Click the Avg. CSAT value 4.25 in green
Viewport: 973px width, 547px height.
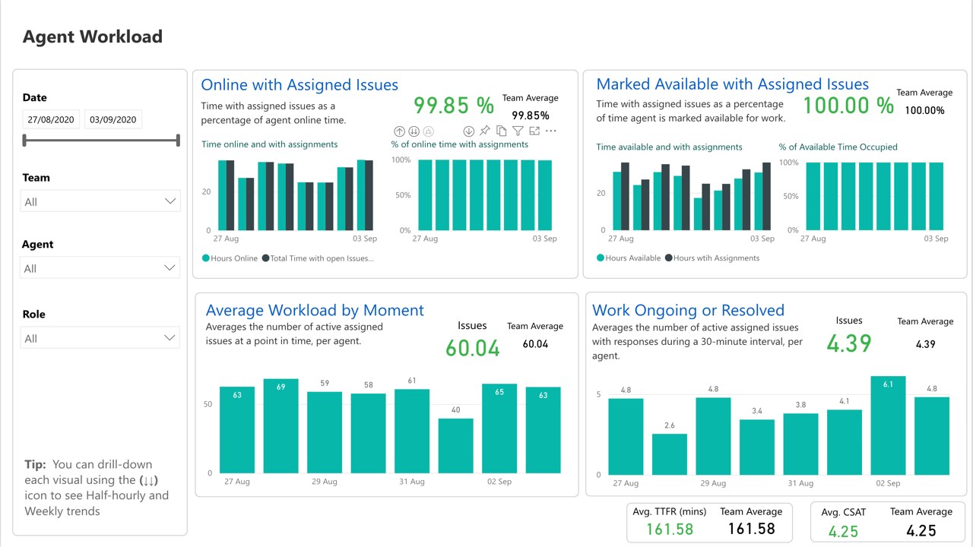pyautogui.click(x=844, y=532)
